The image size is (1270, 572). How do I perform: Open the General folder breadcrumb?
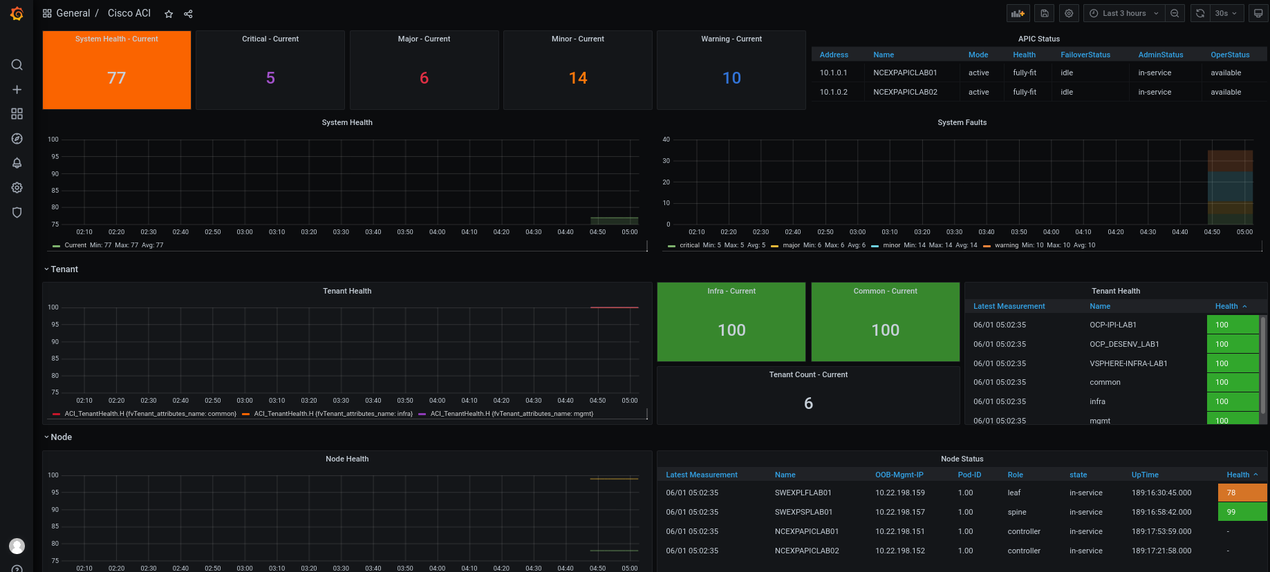pos(73,13)
